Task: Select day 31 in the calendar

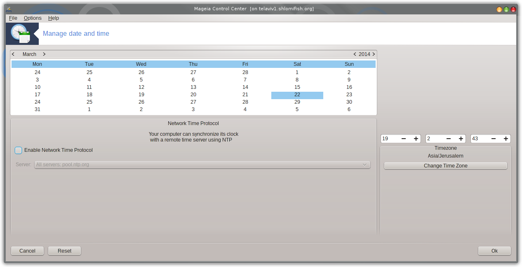Action: point(38,109)
